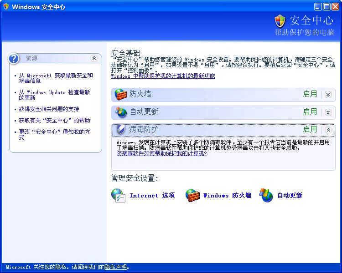This screenshot has height=273, width=342.
Task: Click Windows 中帮助保护我的计算机的最新功能 link
Action: [x=163, y=76]
